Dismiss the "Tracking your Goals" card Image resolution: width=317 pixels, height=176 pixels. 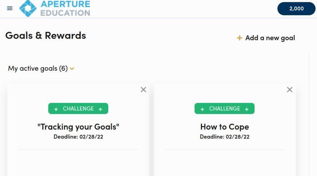tap(144, 90)
